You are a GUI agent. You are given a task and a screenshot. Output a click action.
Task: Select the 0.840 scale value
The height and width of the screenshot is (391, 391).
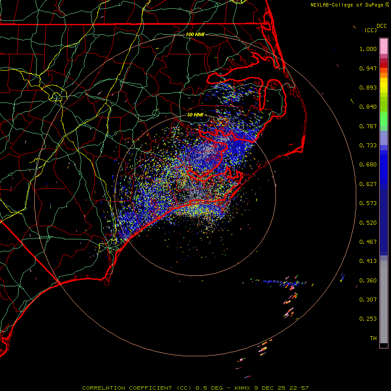click(x=368, y=107)
